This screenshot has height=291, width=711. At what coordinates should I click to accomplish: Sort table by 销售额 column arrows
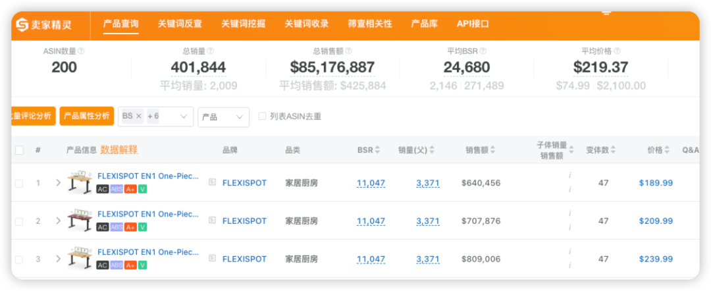click(493, 150)
